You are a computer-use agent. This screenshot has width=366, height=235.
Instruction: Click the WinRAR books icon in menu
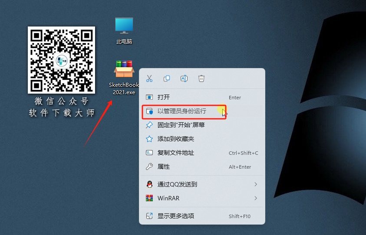149,198
